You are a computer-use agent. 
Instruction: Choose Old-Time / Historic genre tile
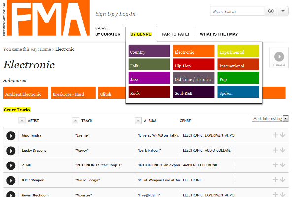coord(194,78)
